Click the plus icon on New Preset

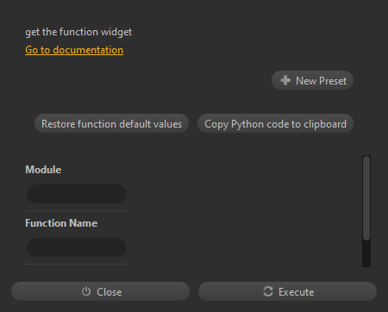[x=285, y=80]
